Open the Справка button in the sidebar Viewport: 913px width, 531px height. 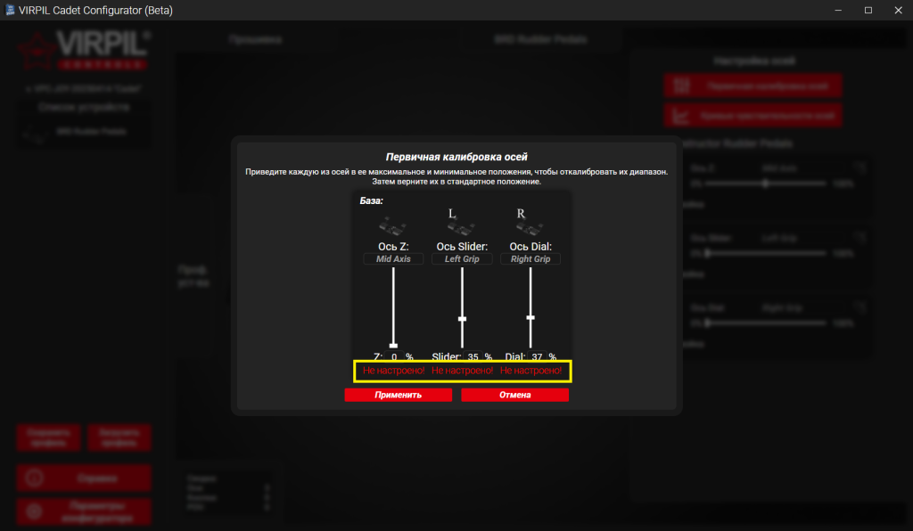pos(85,478)
